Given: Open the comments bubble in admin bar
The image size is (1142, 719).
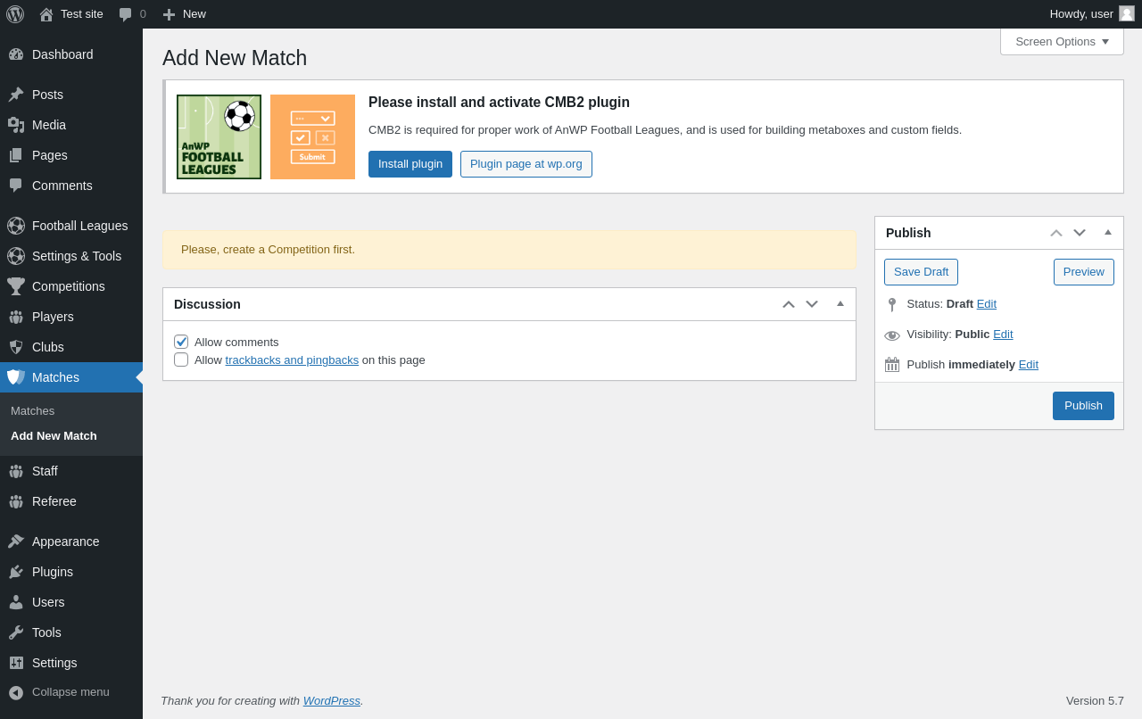Looking at the screenshot, I should coord(126,14).
